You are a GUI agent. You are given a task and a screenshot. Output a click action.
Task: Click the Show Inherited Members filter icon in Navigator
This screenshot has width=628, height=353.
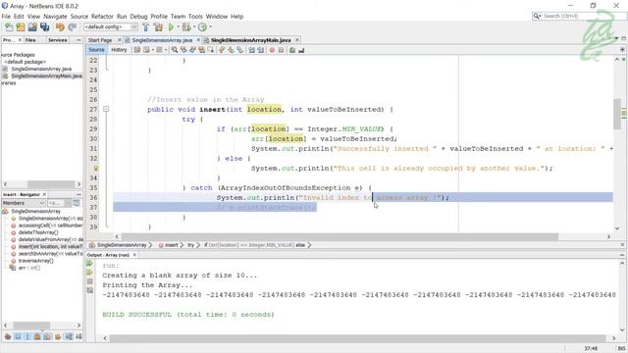point(8,336)
